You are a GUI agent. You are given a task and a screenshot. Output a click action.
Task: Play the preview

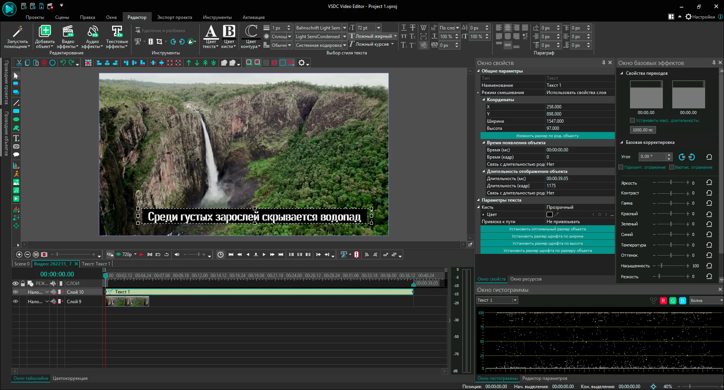tap(264, 254)
